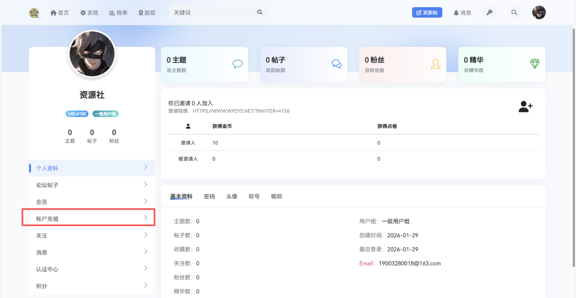Click the chat bubbles icon on 帖子 card
The width and height of the screenshot is (576, 298).
pos(336,64)
